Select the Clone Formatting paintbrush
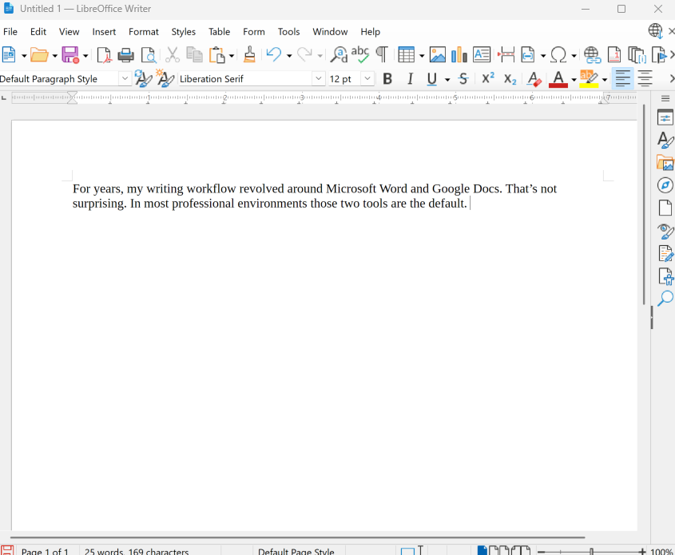Viewport: 675px width, 555px height. tap(250, 54)
